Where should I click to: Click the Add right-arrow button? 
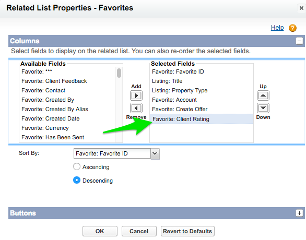136,95
